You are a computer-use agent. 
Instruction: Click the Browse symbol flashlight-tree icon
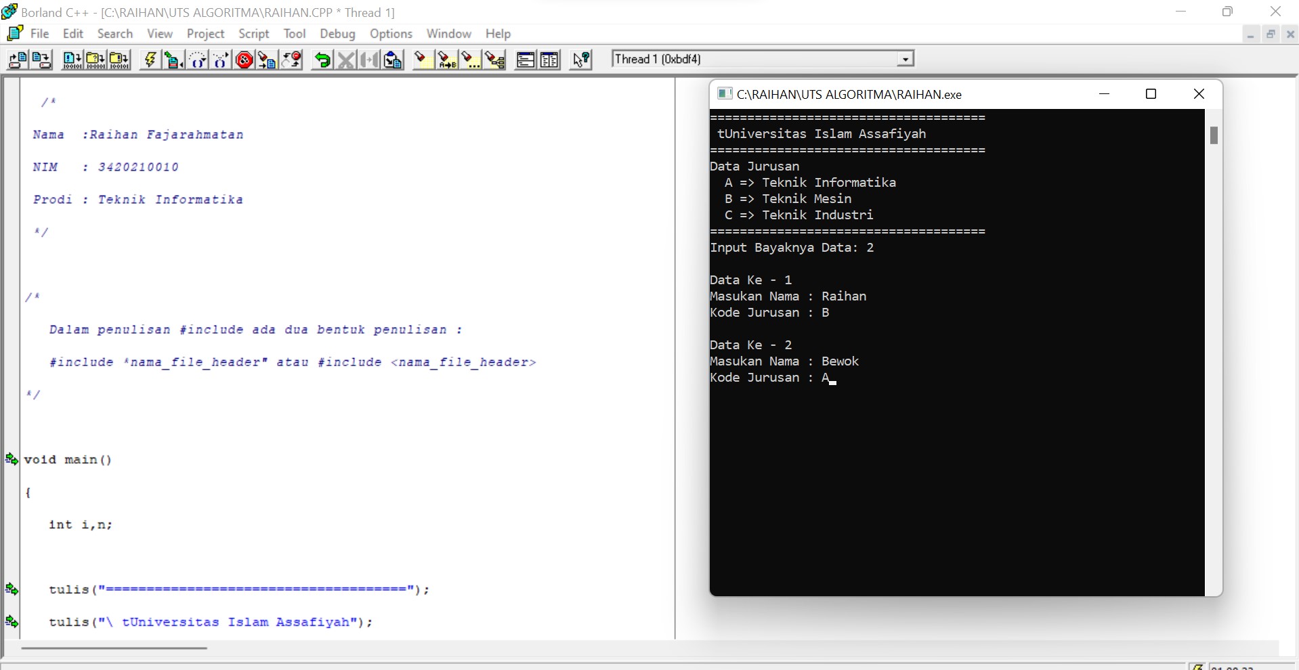(x=495, y=60)
